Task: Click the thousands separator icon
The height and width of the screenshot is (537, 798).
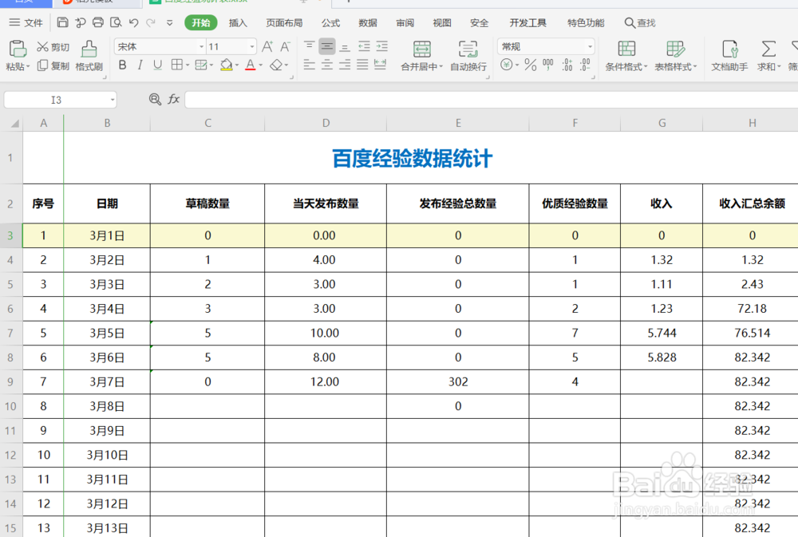Action: [x=548, y=65]
